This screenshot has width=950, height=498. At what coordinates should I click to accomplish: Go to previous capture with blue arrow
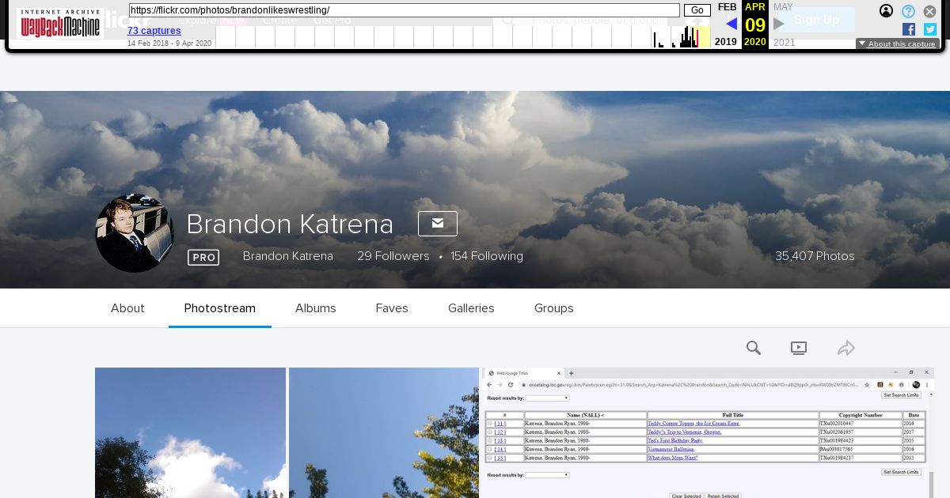(731, 24)
